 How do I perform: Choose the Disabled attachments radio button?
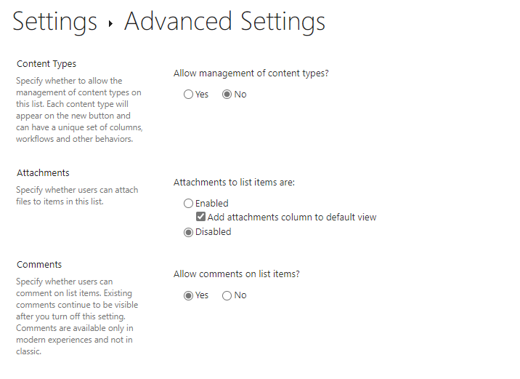188,232
